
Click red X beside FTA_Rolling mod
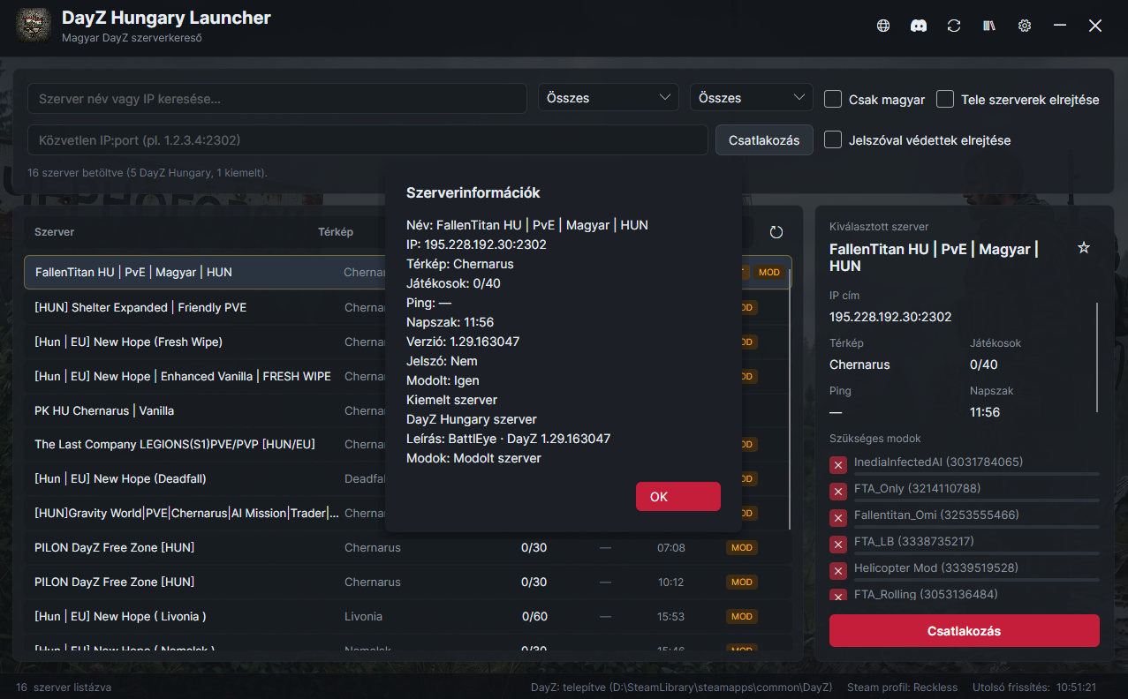tap(838, 596)
